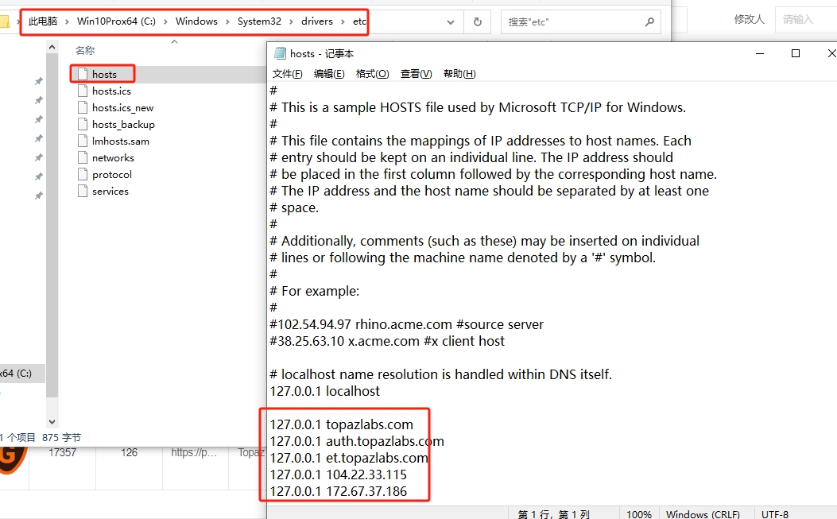Viewport: 837px width, 519px height.
Task: Click UTF-8 encoding in Notepad status bar
Action: [774, 513]
